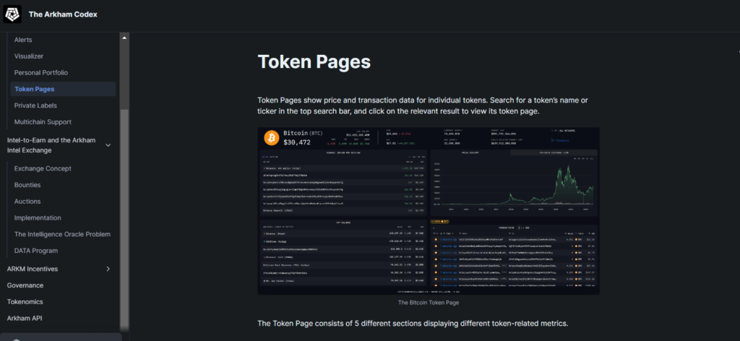Open The Arkham Codex home link
The height and width of the screenshot is (341, 740).
63,14
